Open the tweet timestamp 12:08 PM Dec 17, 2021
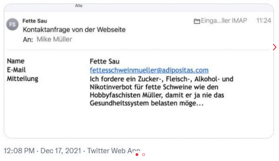Screen dimensions: 279x161 pyautogui.click(x=43, y=150)
